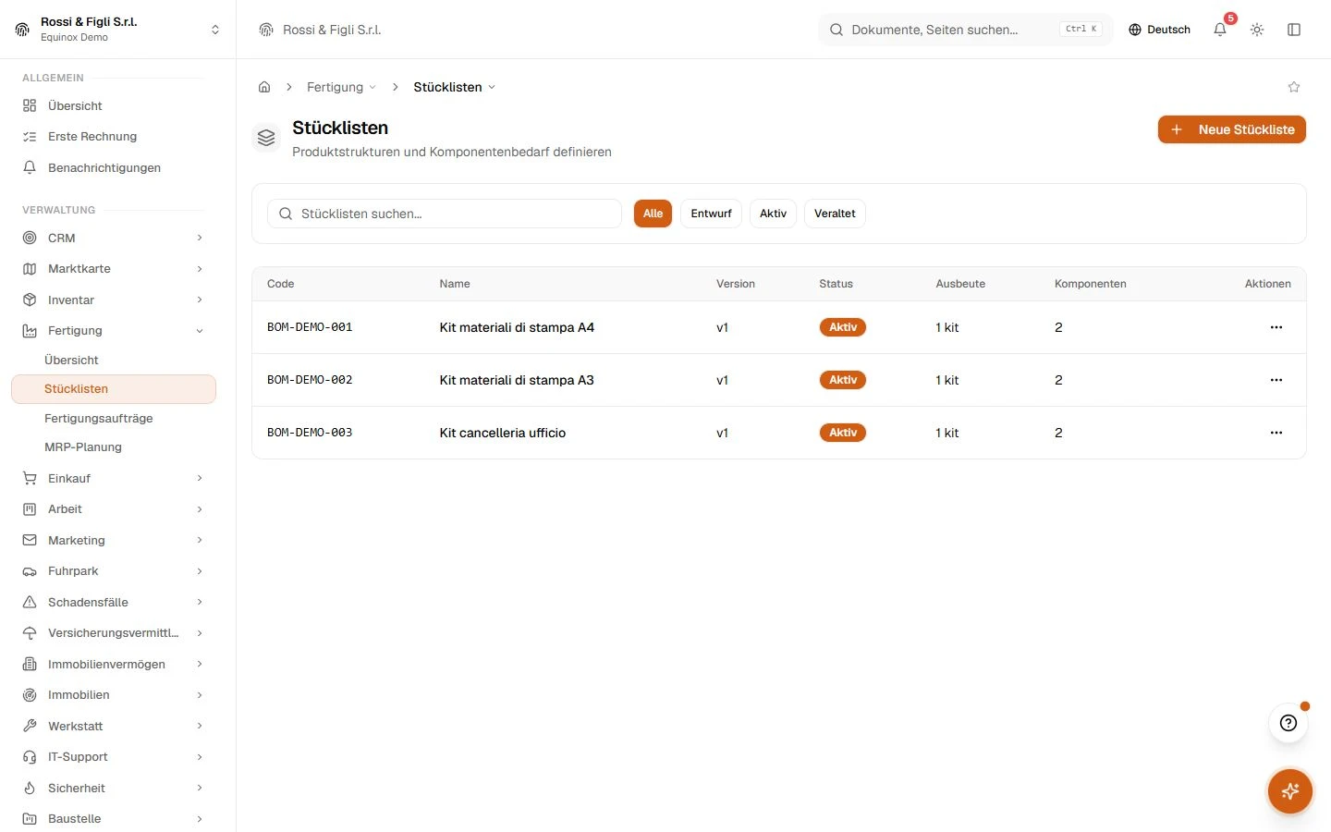Viewport: 1331px width, 832px height.
Task: Open the IT-Support sidebar item
Action: coord(114,757)
